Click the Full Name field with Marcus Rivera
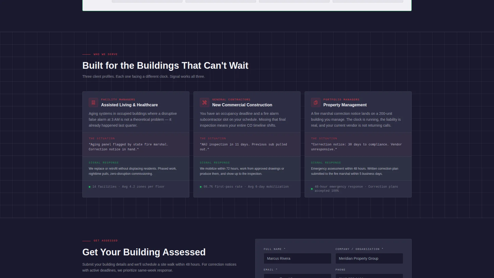Viewport: 494px width, 278px height. coord(297,258)
